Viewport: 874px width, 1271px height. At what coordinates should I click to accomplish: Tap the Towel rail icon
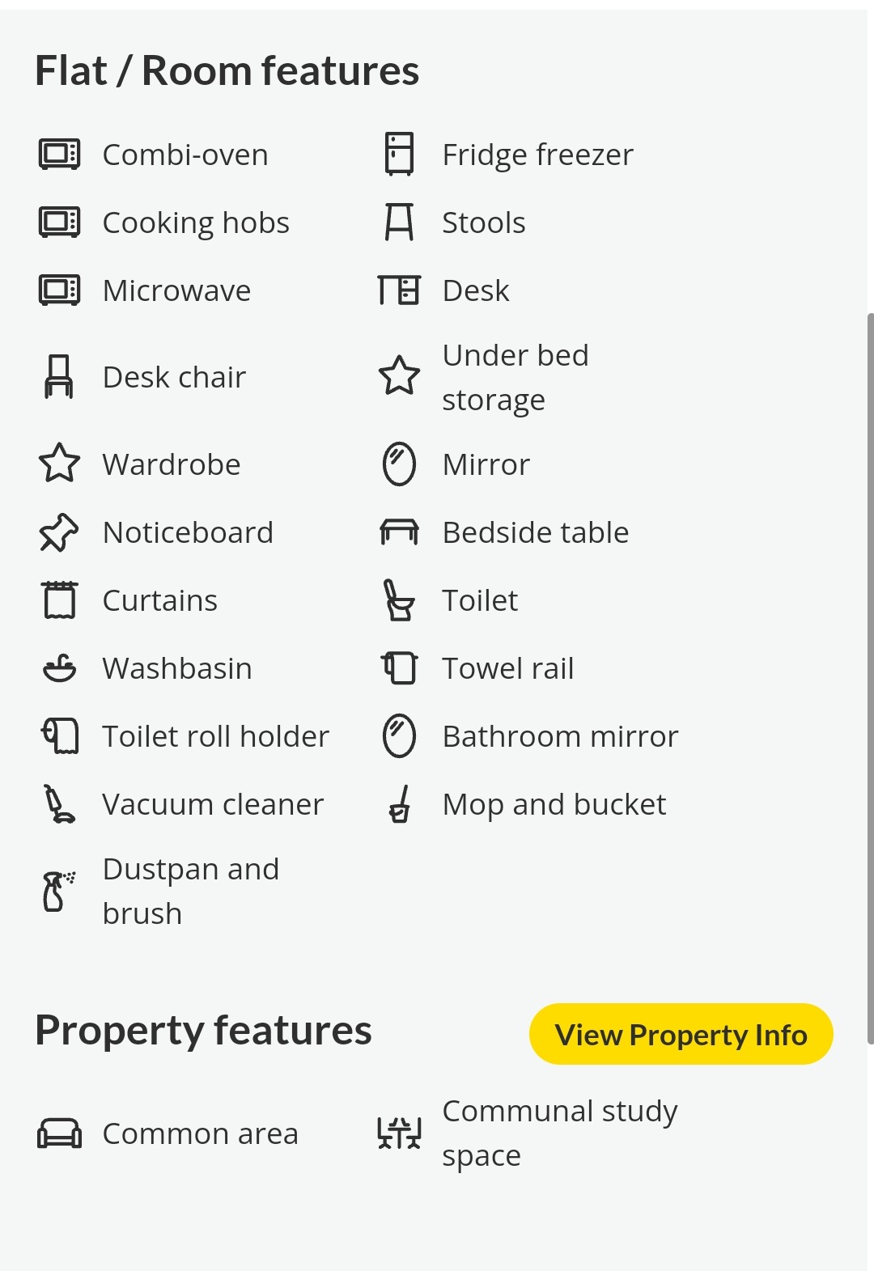coord(399,668)
